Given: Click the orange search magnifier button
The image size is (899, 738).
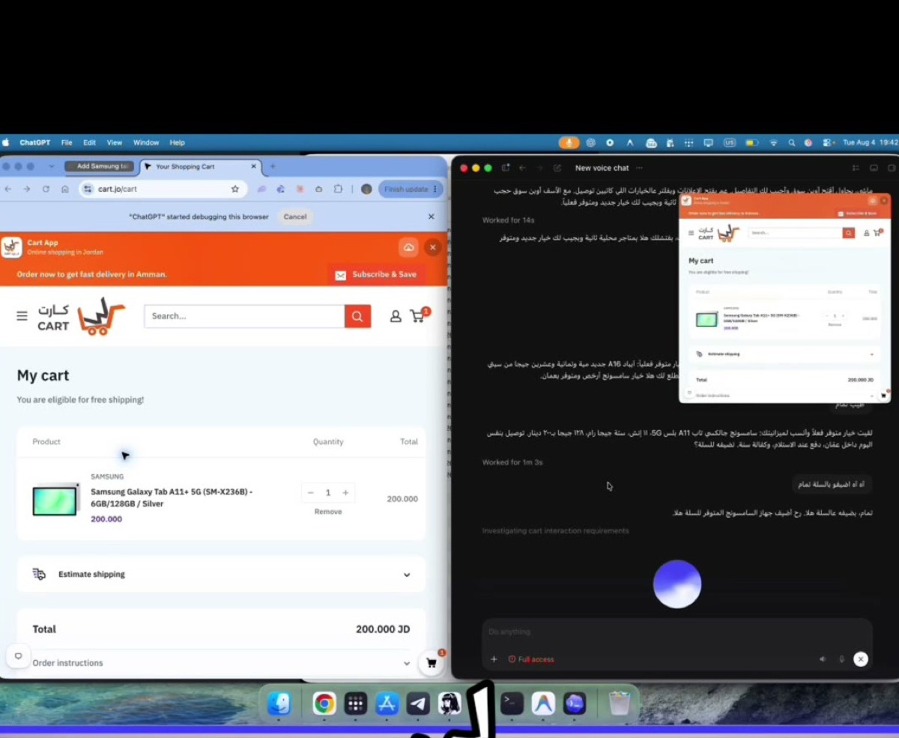Looking at the screenshot, I should click(357, 316).
